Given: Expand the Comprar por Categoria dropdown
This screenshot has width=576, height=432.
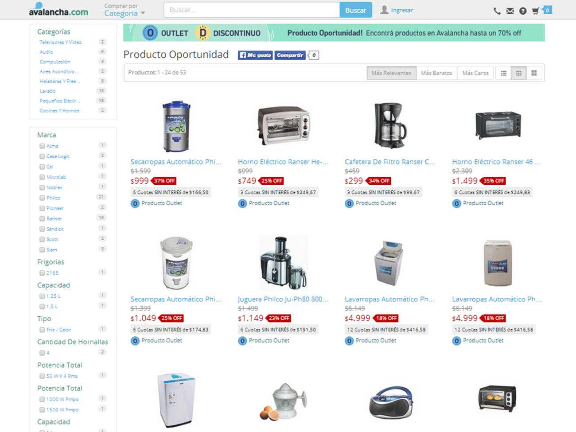Looking at the screenshot, I should click(125, 10).
